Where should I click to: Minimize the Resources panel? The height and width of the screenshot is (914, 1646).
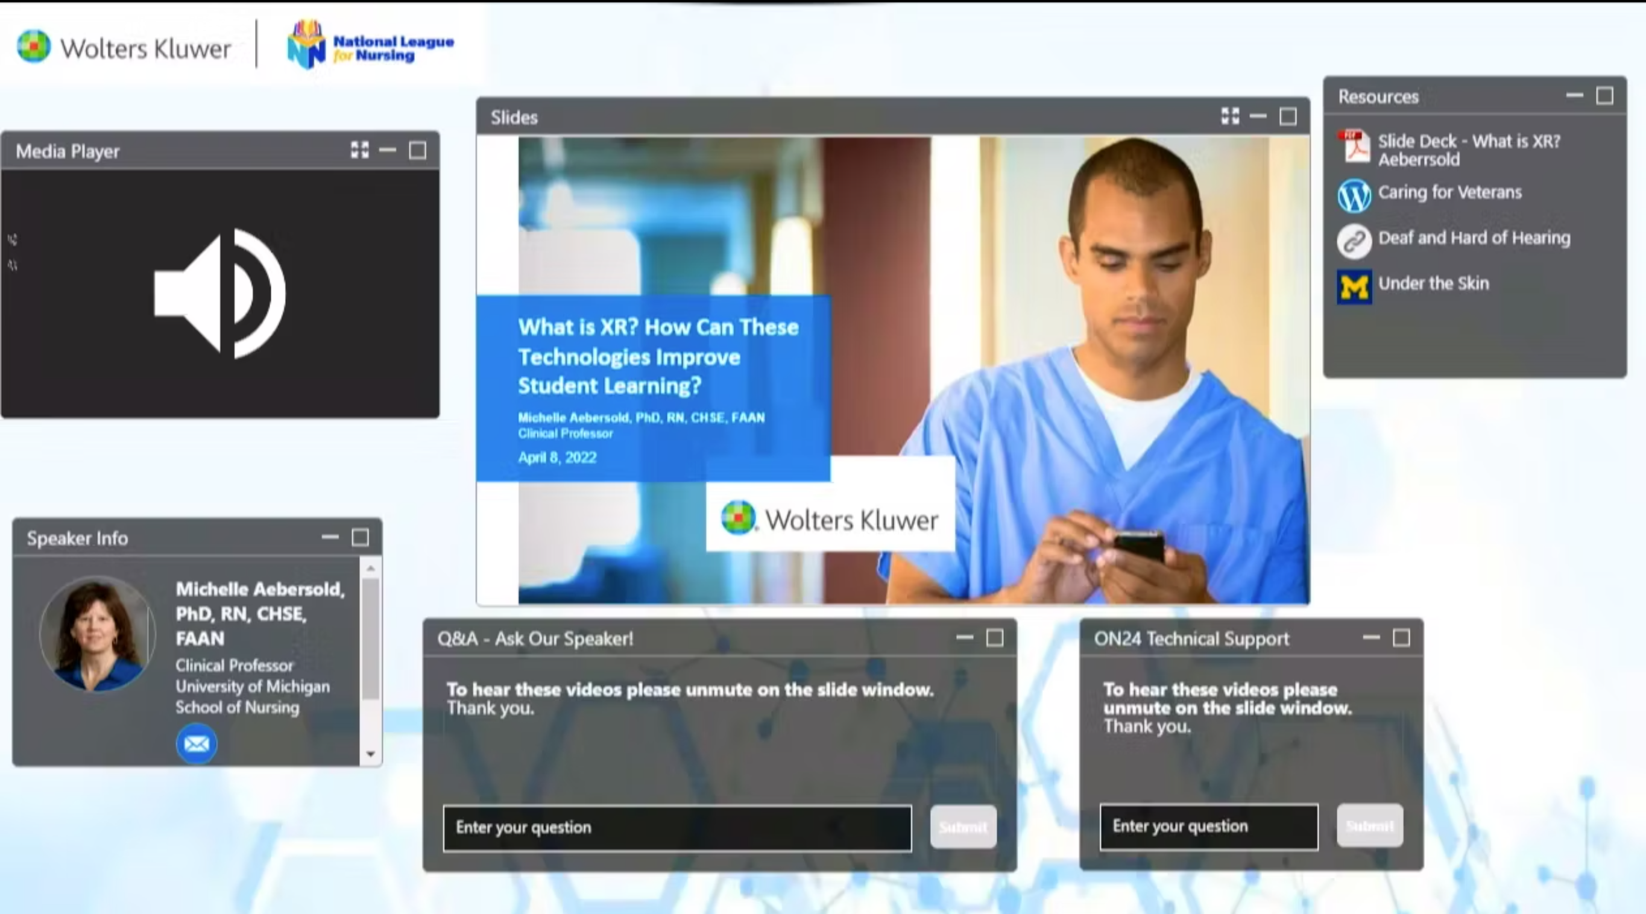(x=1574, y=96)
